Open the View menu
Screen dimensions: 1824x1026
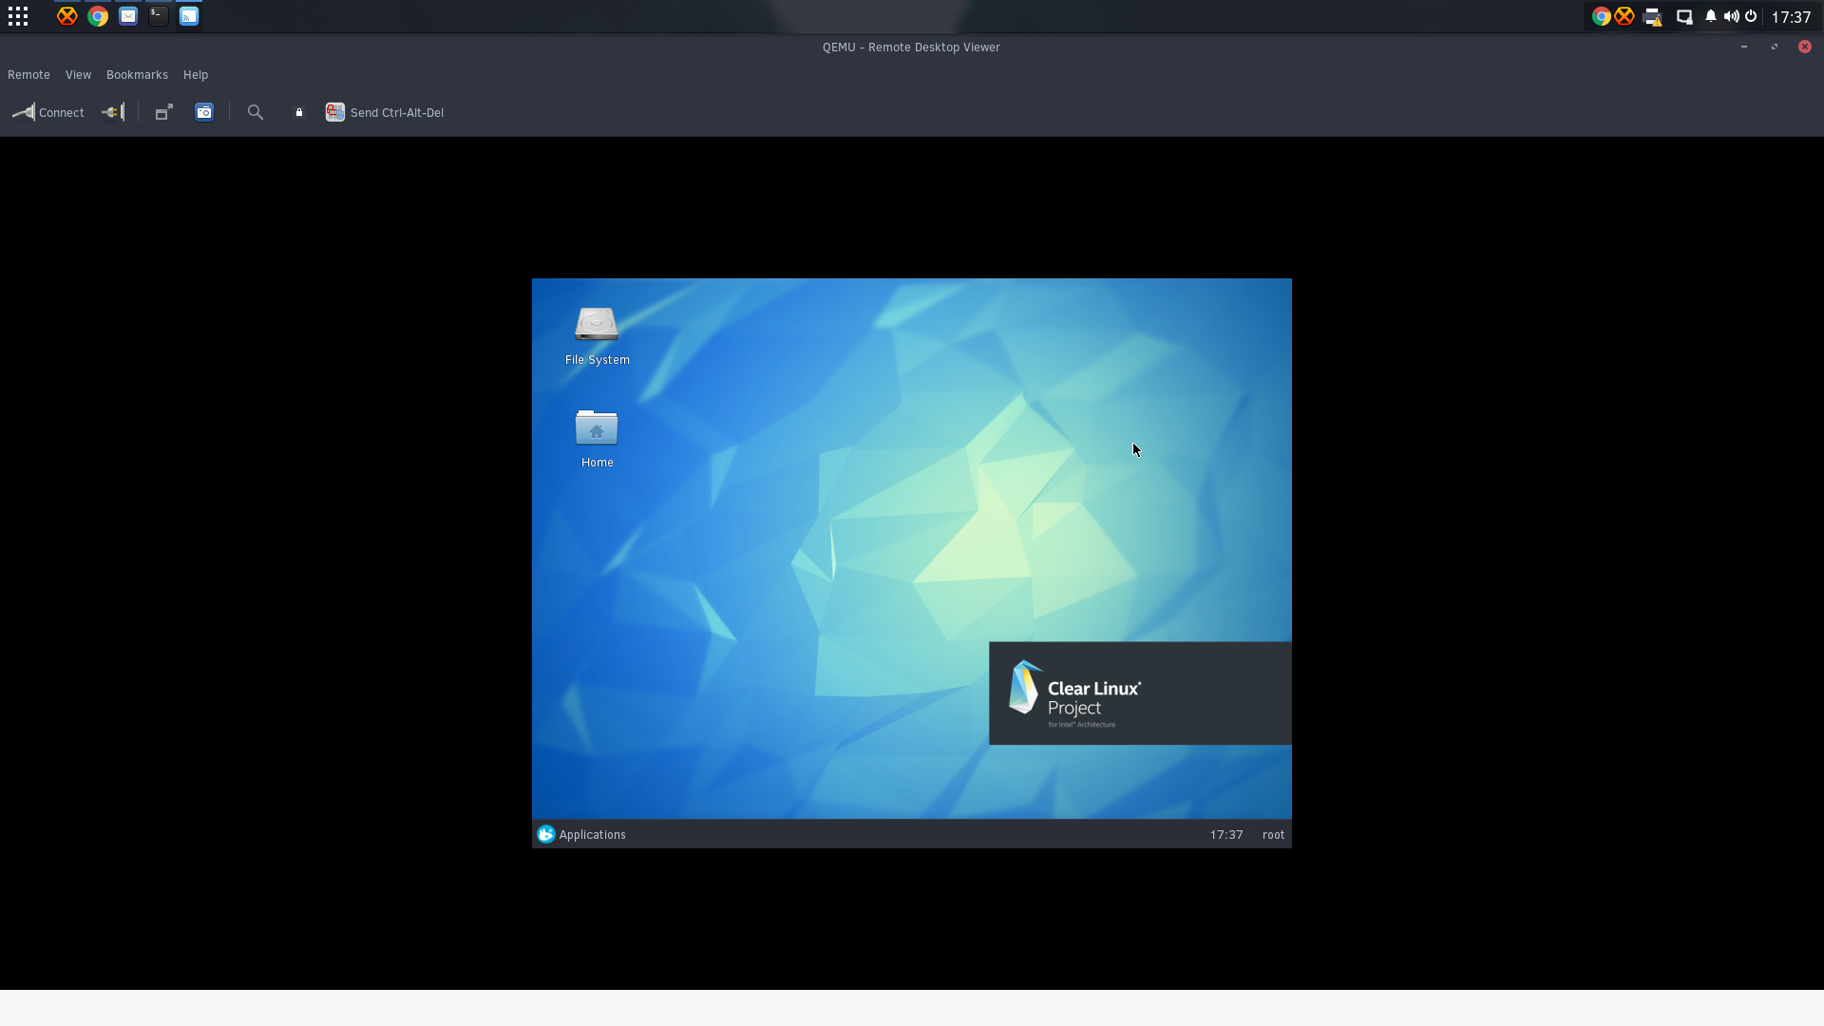pos(78,74)
